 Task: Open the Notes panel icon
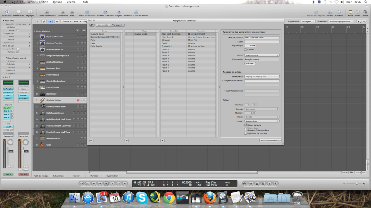click(350, 12)
